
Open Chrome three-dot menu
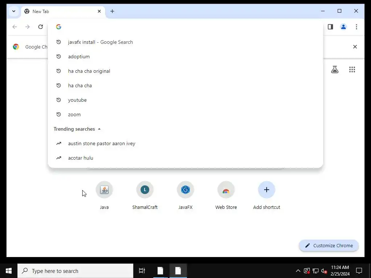click(x=357, y=27)
